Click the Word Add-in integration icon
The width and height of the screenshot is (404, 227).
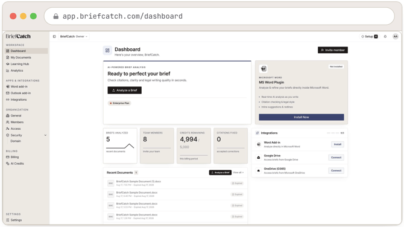tap(259, 144)
